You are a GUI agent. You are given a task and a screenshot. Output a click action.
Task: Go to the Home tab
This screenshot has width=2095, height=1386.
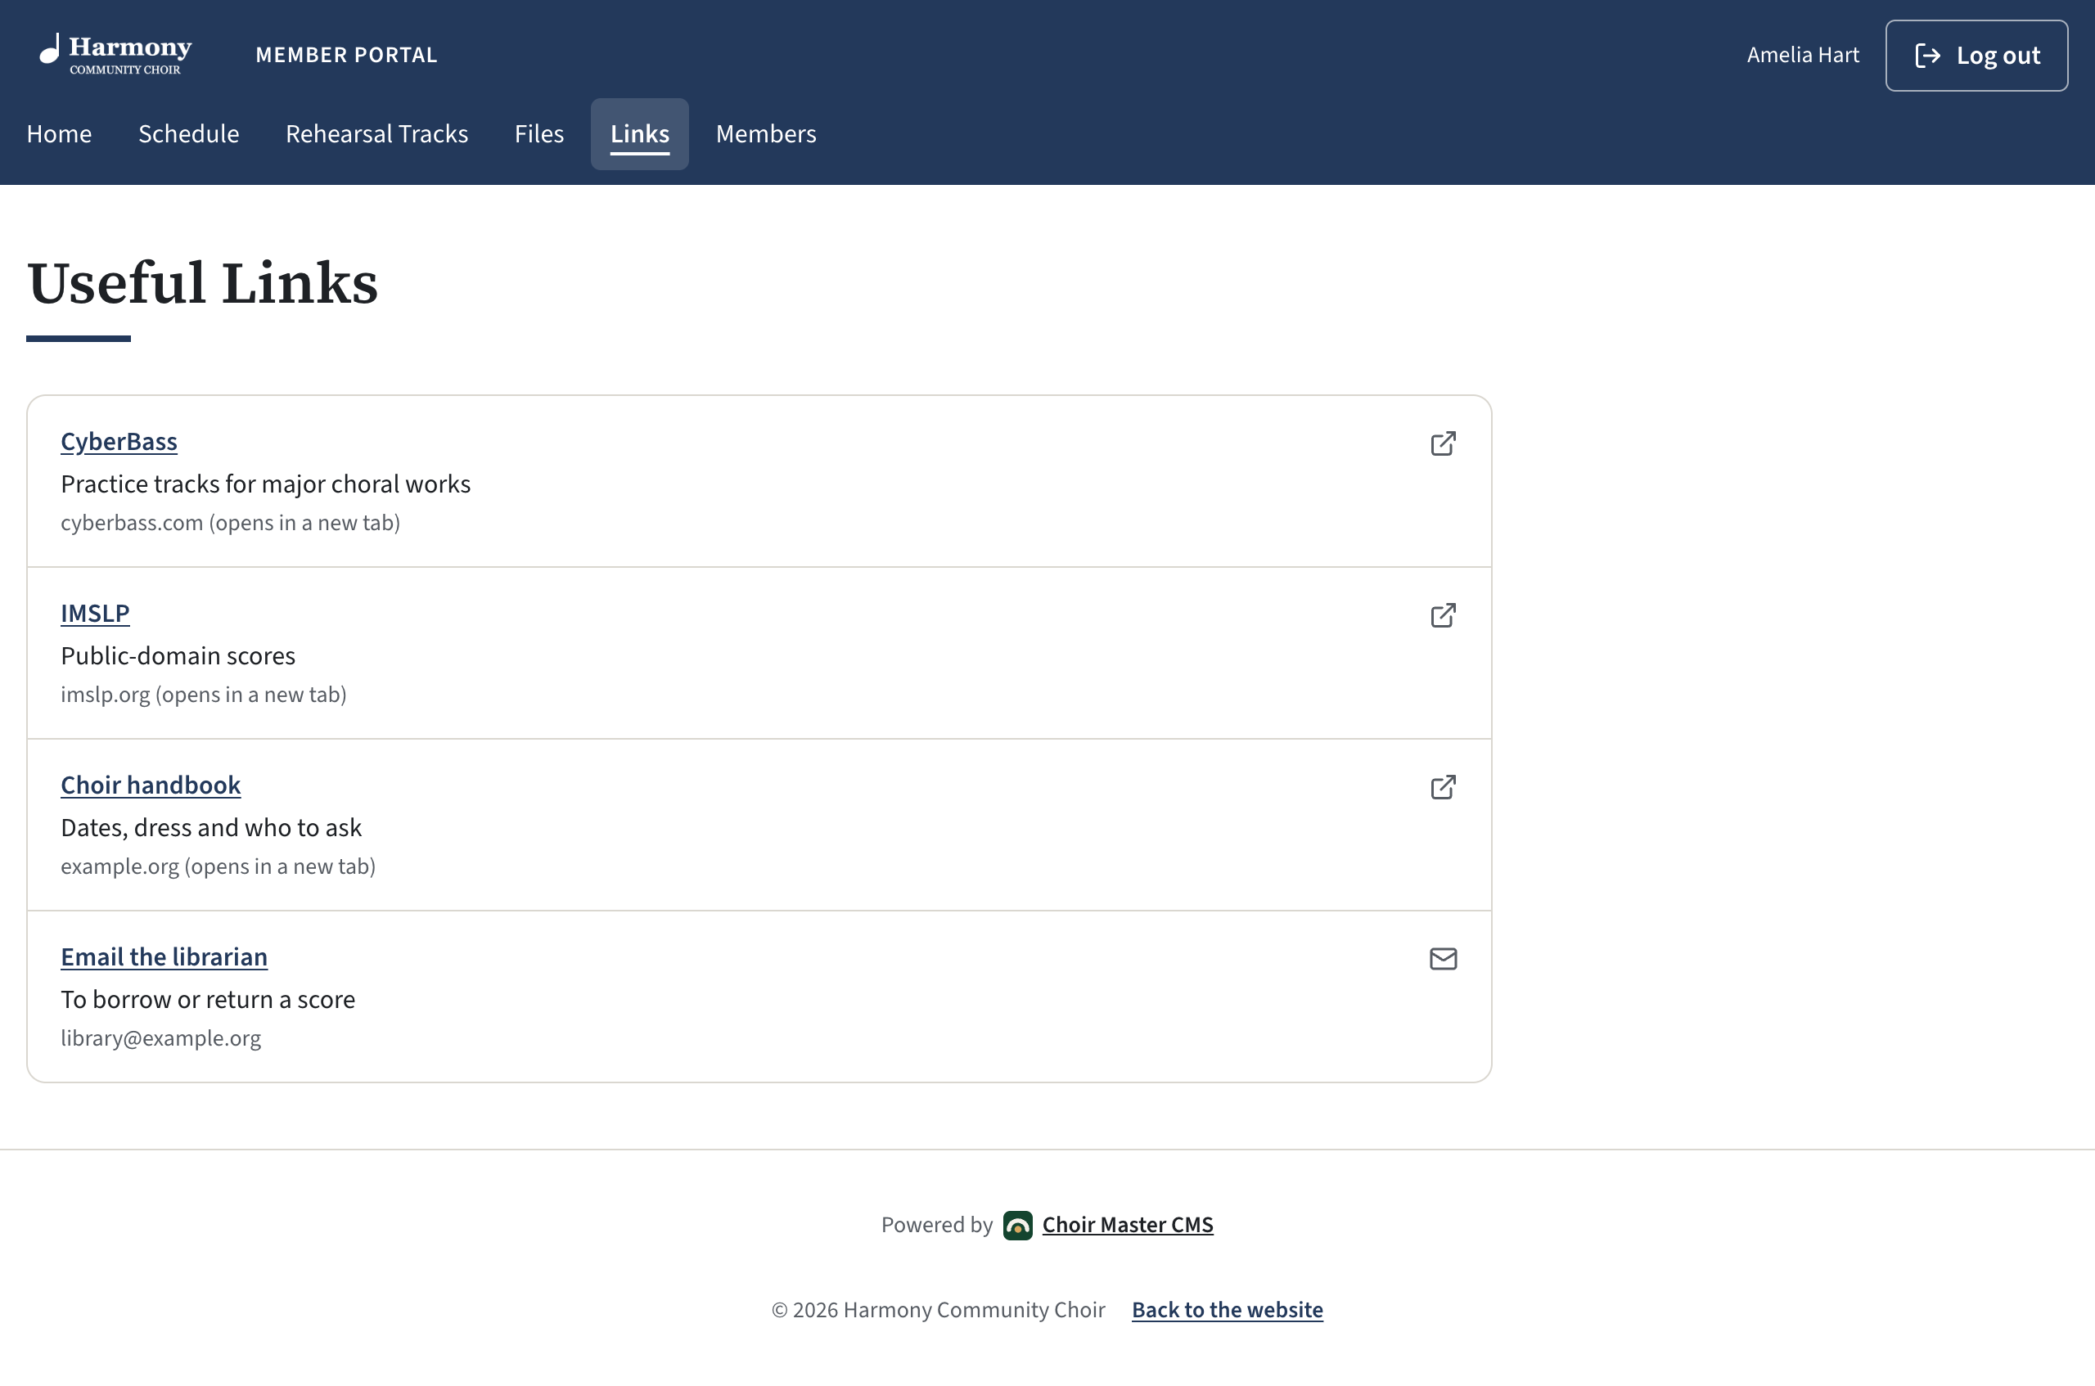[x=59, y=134]
